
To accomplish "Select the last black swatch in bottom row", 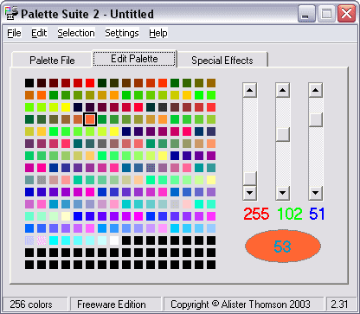I will coord(211,265).
